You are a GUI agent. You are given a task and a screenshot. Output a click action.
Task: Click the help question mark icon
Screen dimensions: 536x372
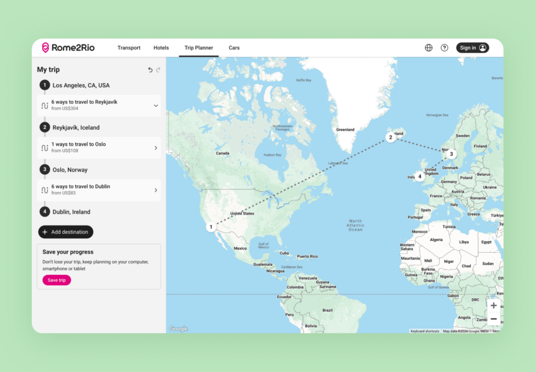coord(444,48)
